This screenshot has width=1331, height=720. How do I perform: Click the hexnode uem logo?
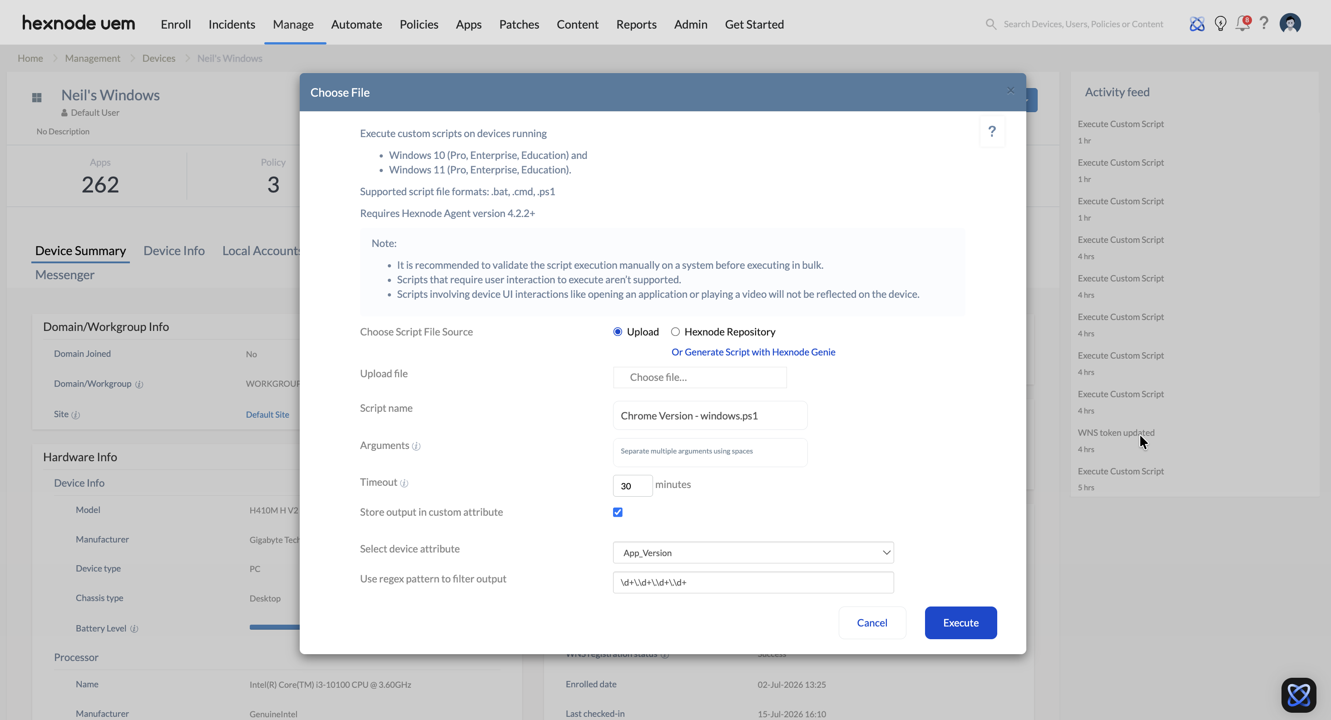[79, 23]
